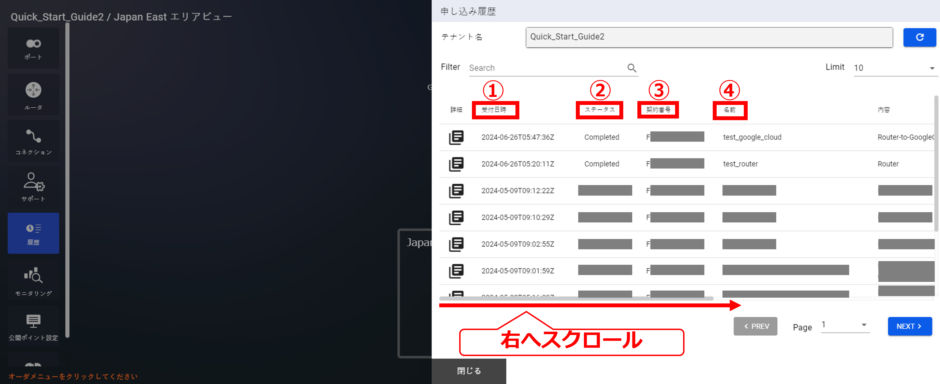Click the 閉じる close button
Image resolution: width=940 pixels, height=384 pixels.
pos(469,371)
